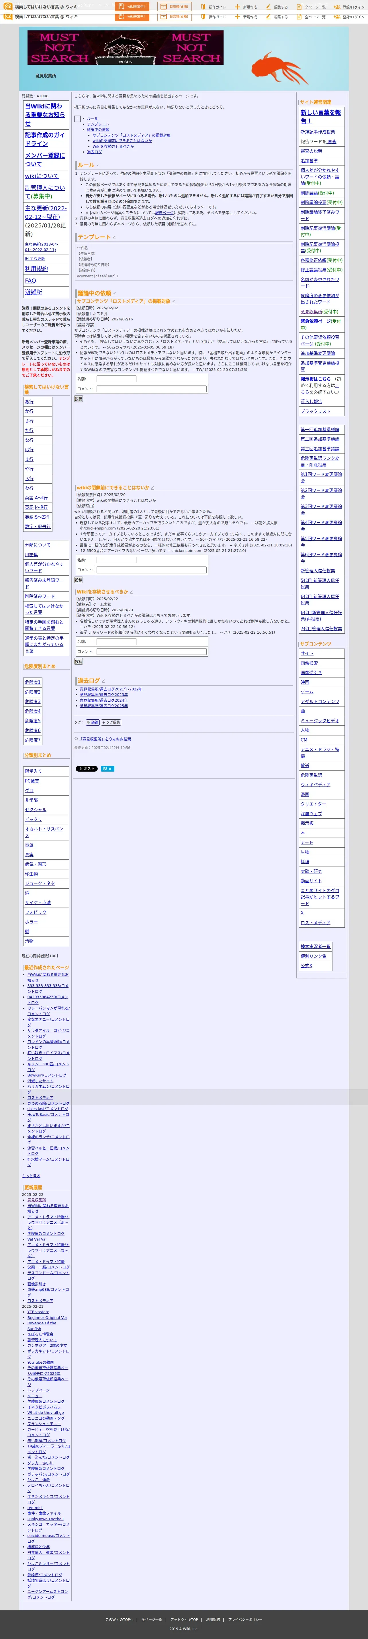The image size is (368, 1639).
Task: Click the edit pencil beside 過去ログ heading
Action: pos(103,681)
